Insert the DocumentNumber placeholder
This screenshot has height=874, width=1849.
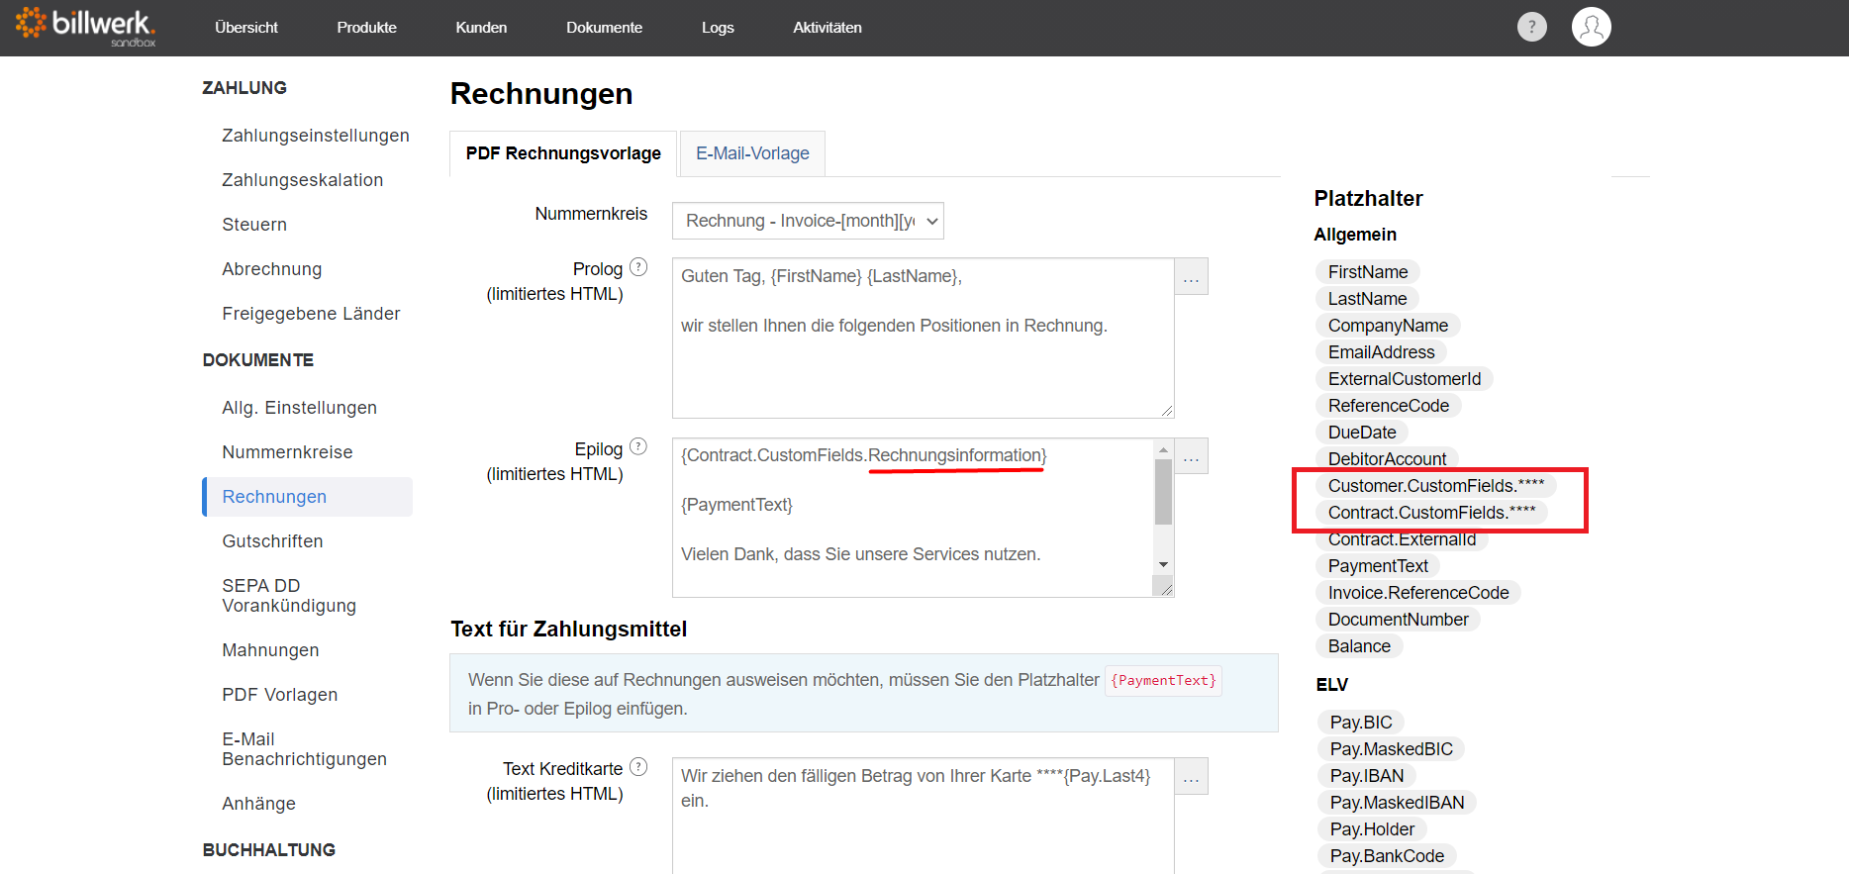pos(1398,620)
